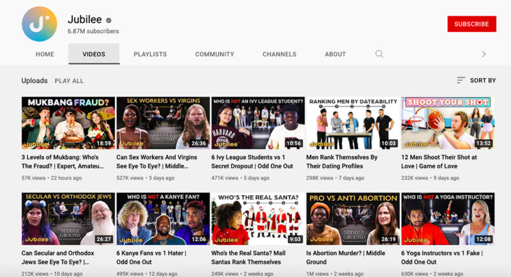The width and height of the screenshot is (511, 277).
Task: Click title 'Can Secular and Orthodox Jews See Eye To Eye'
Action: point(57,257)
